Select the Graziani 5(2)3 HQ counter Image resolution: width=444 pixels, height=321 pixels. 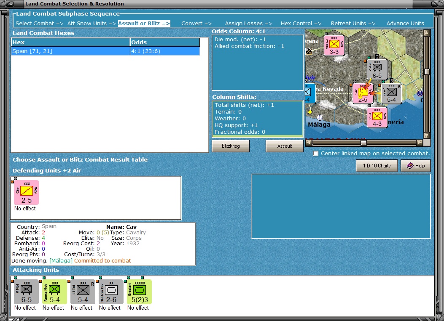tap(138, 292)
